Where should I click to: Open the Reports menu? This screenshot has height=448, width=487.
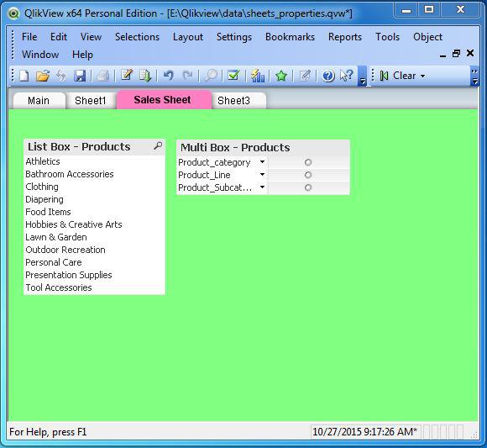345,37
